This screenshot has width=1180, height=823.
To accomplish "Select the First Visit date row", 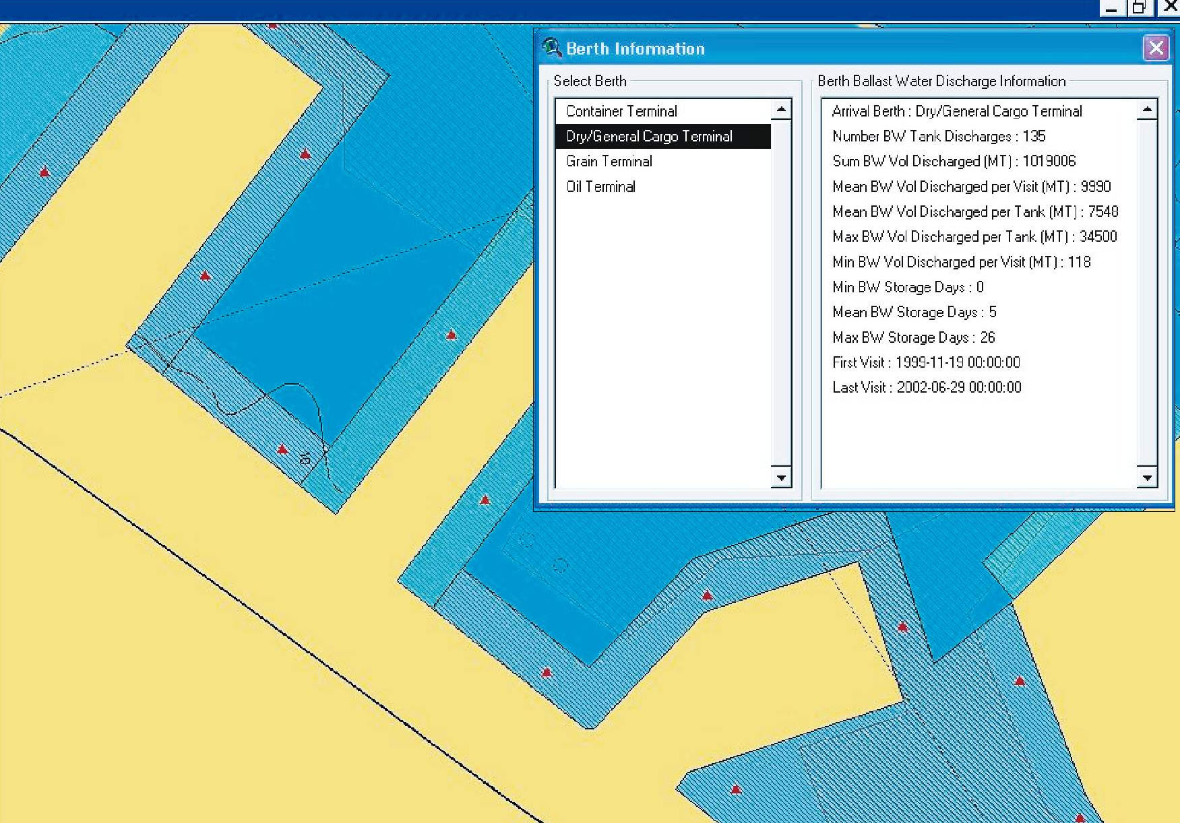I will (x=925, y=362).
